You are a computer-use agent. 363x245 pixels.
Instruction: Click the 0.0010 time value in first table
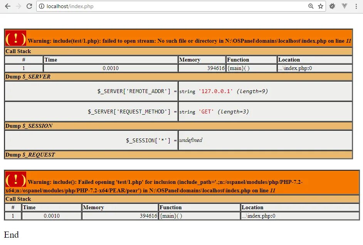coord(111,68)
